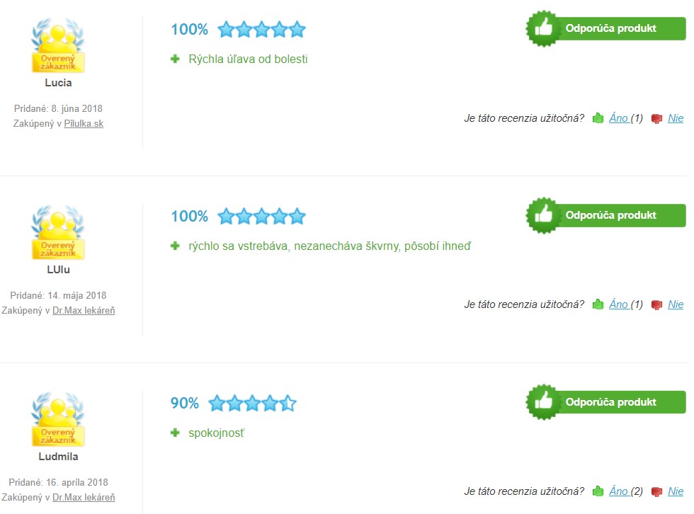
Task: Click LUlu's verified customer badge
Action: point(58,232)
